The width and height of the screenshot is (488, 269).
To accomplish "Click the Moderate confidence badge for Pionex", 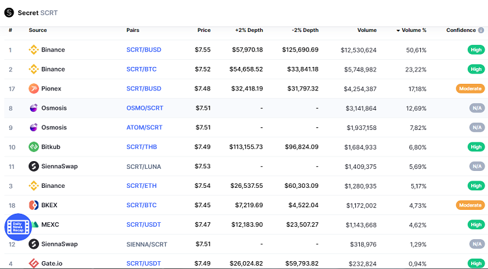I will (x=470, y=88).
